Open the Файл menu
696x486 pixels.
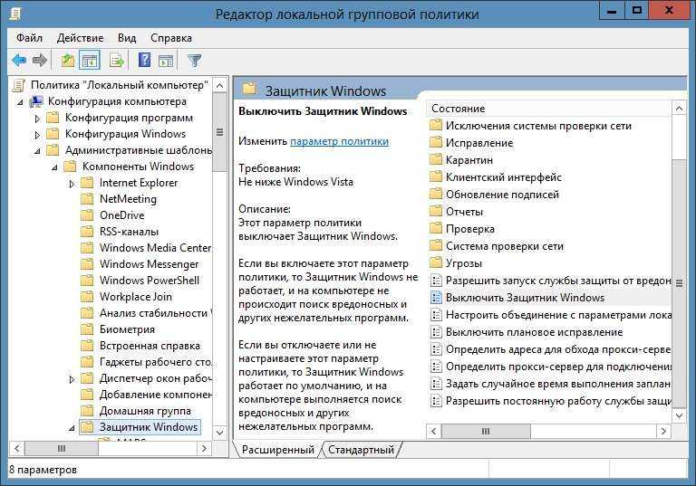coord(29,38)
